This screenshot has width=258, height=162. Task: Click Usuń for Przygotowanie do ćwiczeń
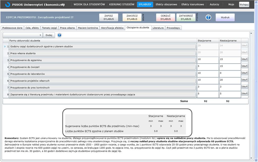(244, 66)
